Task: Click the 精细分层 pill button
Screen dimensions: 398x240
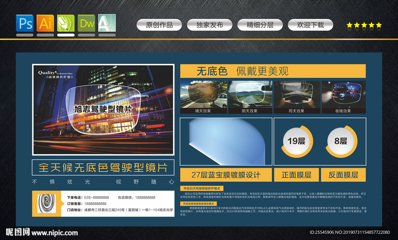Action: tap(260, 25)
